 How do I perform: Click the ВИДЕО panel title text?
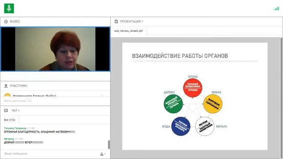pyautogui.click(x=15, y=22)
